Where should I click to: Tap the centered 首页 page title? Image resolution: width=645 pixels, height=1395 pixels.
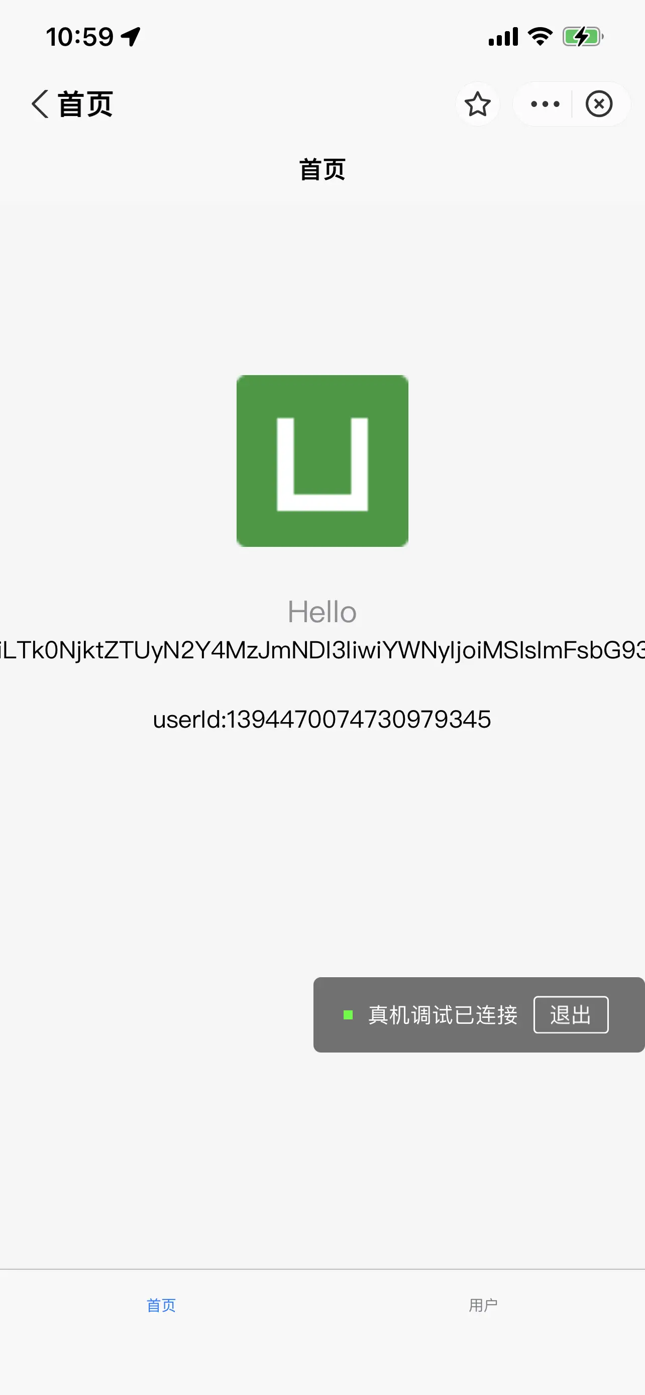(322, 170)
